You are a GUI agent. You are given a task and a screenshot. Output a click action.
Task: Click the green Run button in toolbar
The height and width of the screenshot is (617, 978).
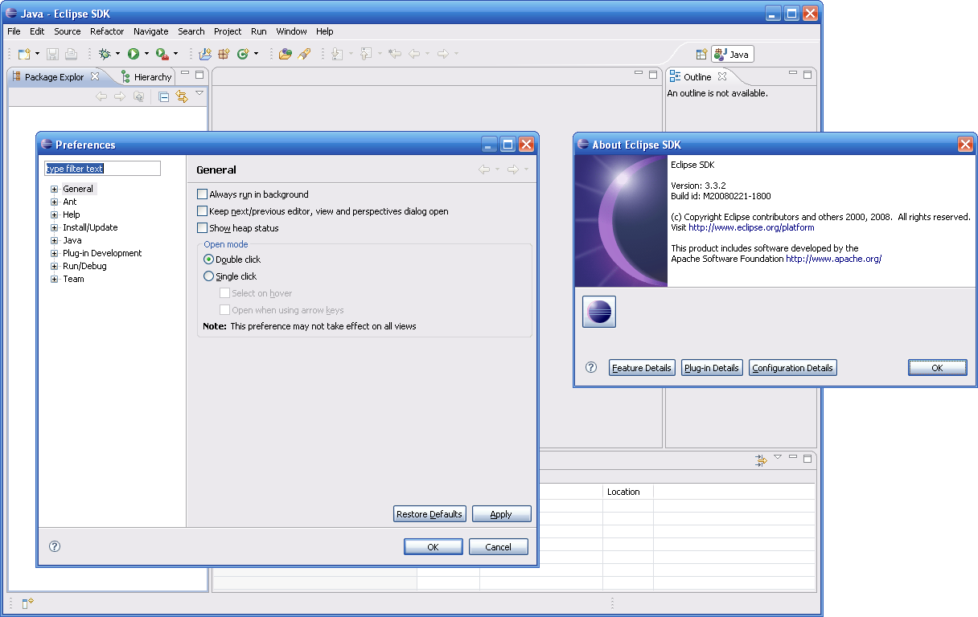(133, 54)
